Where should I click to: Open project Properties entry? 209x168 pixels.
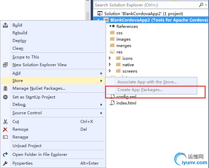53,163
